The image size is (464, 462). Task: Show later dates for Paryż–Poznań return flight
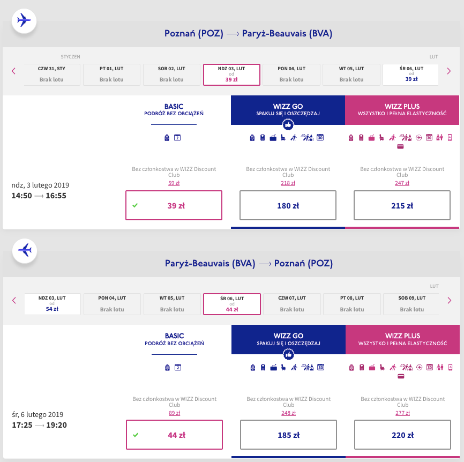click(449, 301)
